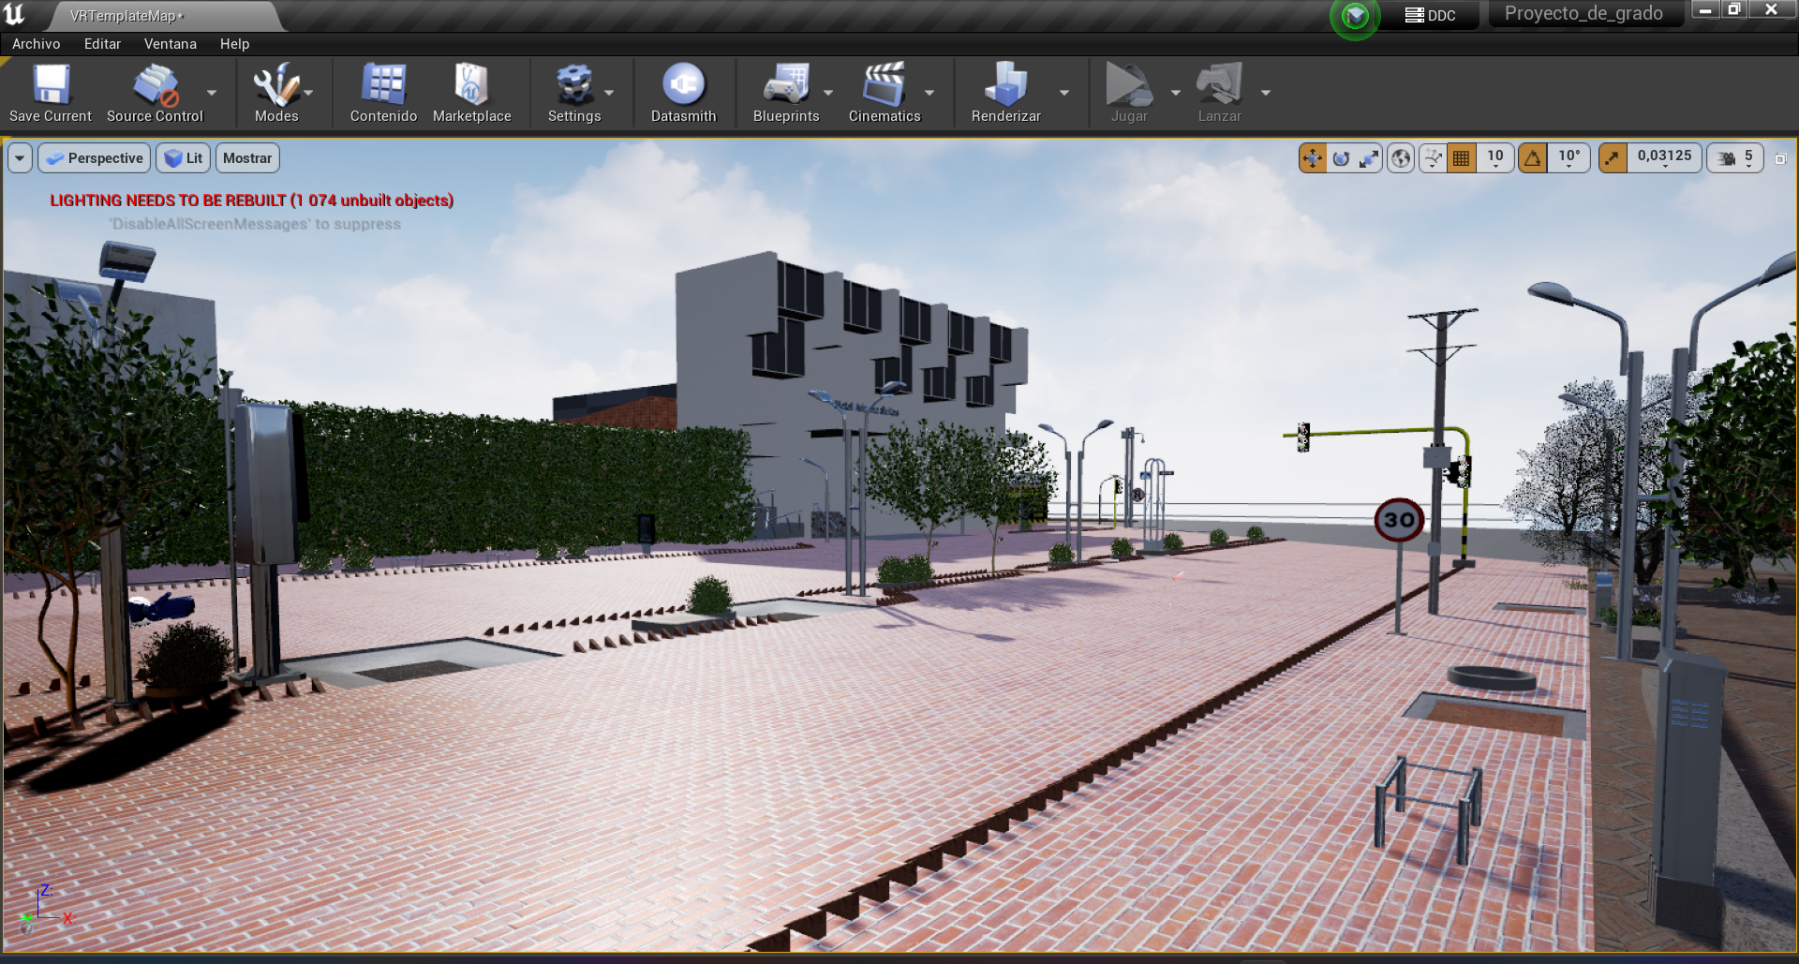Open the camera speed dropdown
Screen dimensions: 1799x964
pos(1736,158)
